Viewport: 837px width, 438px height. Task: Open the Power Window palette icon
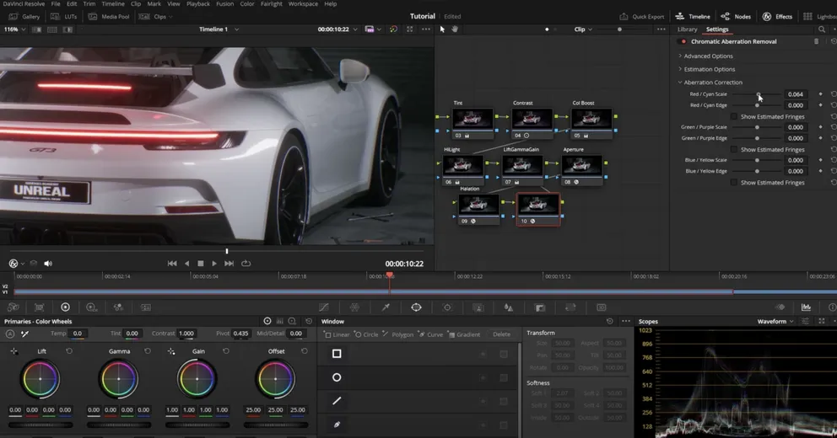point(416,307)
